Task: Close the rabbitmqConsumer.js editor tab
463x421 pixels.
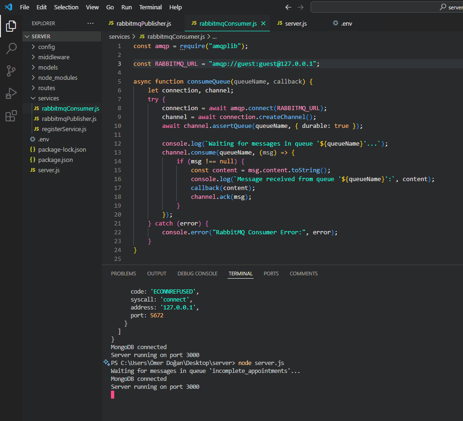Action: (263, 23)
